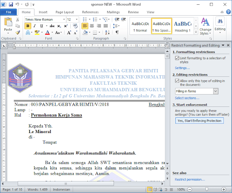Click Shrink Font button
Viewport: 232px width, 193px height.
[x=75, y=32]
